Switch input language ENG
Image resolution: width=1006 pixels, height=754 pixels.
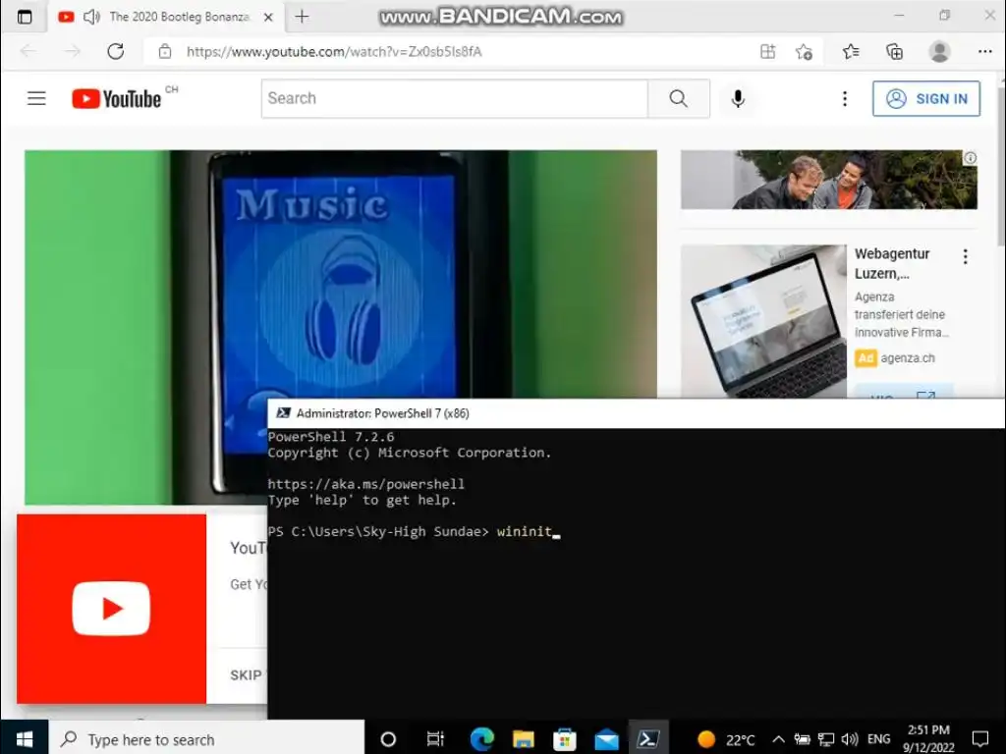click(x=878, y=739)
